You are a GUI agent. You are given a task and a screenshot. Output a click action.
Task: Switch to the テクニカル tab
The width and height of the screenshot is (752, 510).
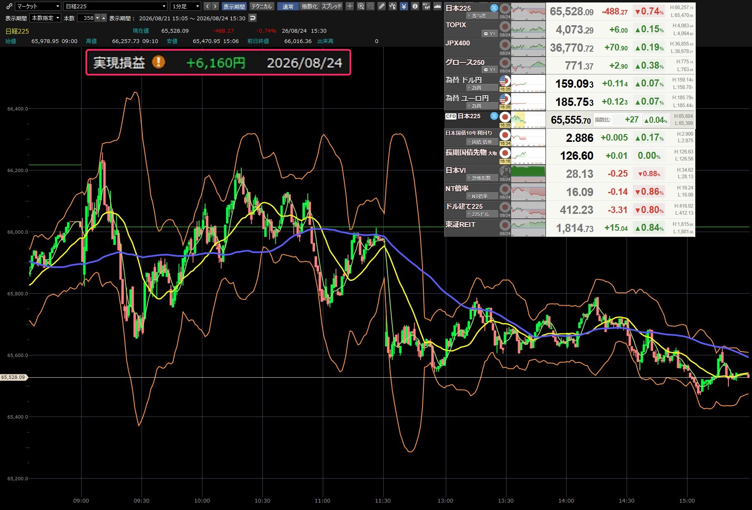(x=262, y=6)
